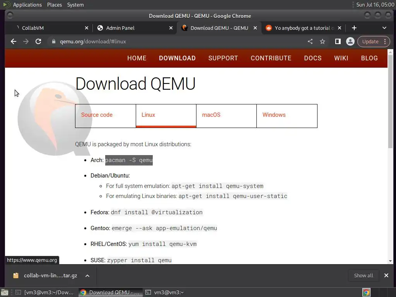Click the Chrome icon in workspace switcher
The width and height of the screenshot is (396, 297).
coord(367,292)
